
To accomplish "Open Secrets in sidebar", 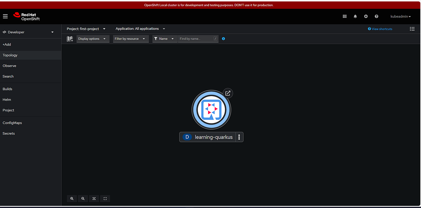I will 31,133.
